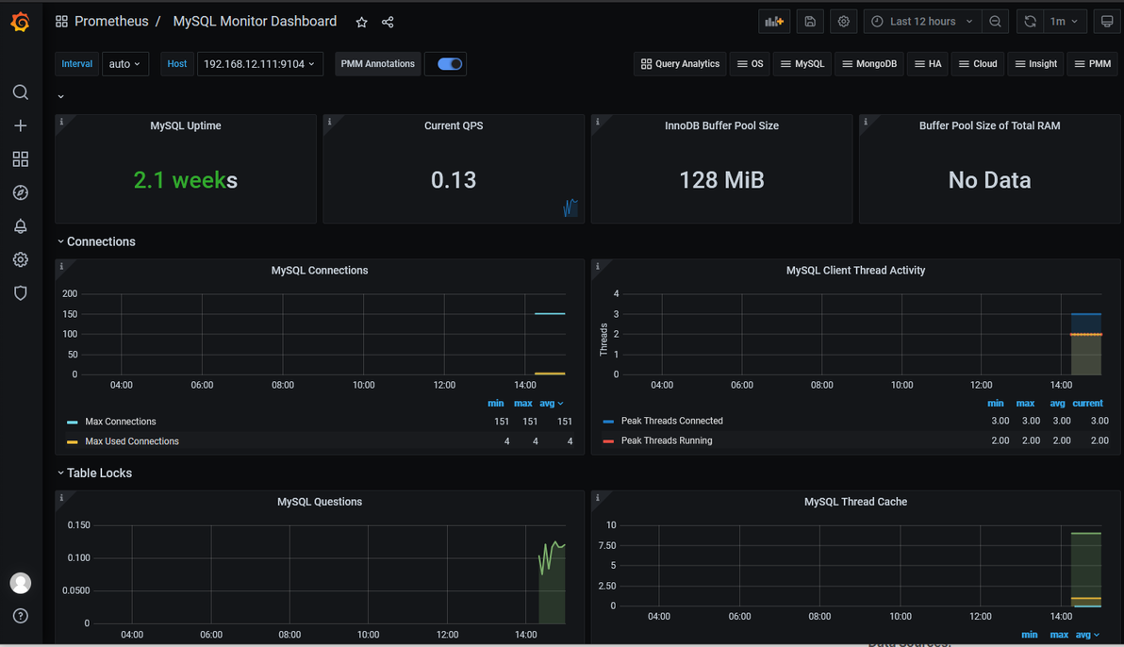Open the Query Analytics menu
This screenshot has width=1124, height=647.
pos(680,64)
